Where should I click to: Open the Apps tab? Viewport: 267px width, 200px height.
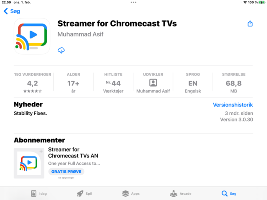click(x=131, y=193)
